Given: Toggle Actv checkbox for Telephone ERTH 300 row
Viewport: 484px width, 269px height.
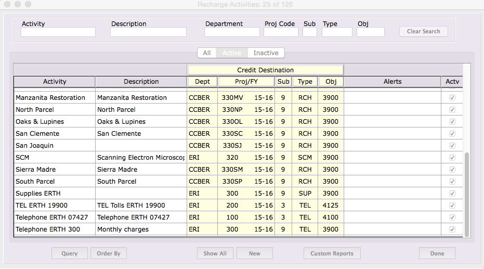Looking at the screenshot, I should 452,229.
